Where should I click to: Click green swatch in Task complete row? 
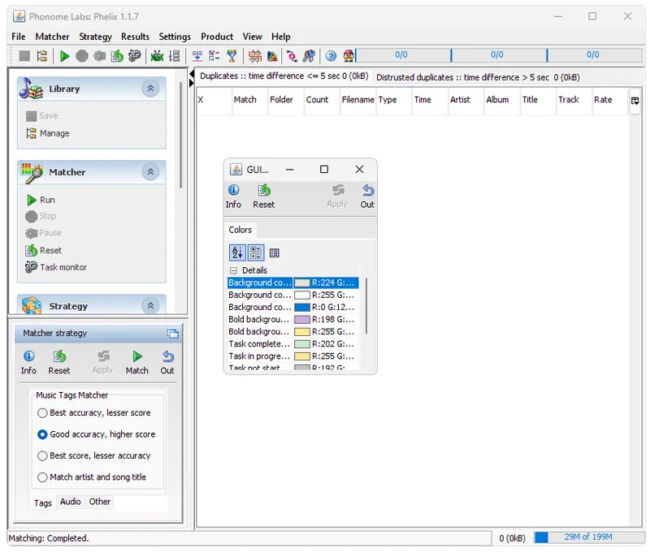pyautogui.click(x=301, y=344)
